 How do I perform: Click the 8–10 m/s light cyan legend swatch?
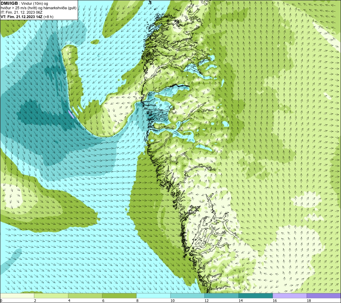tap(153, 296)
